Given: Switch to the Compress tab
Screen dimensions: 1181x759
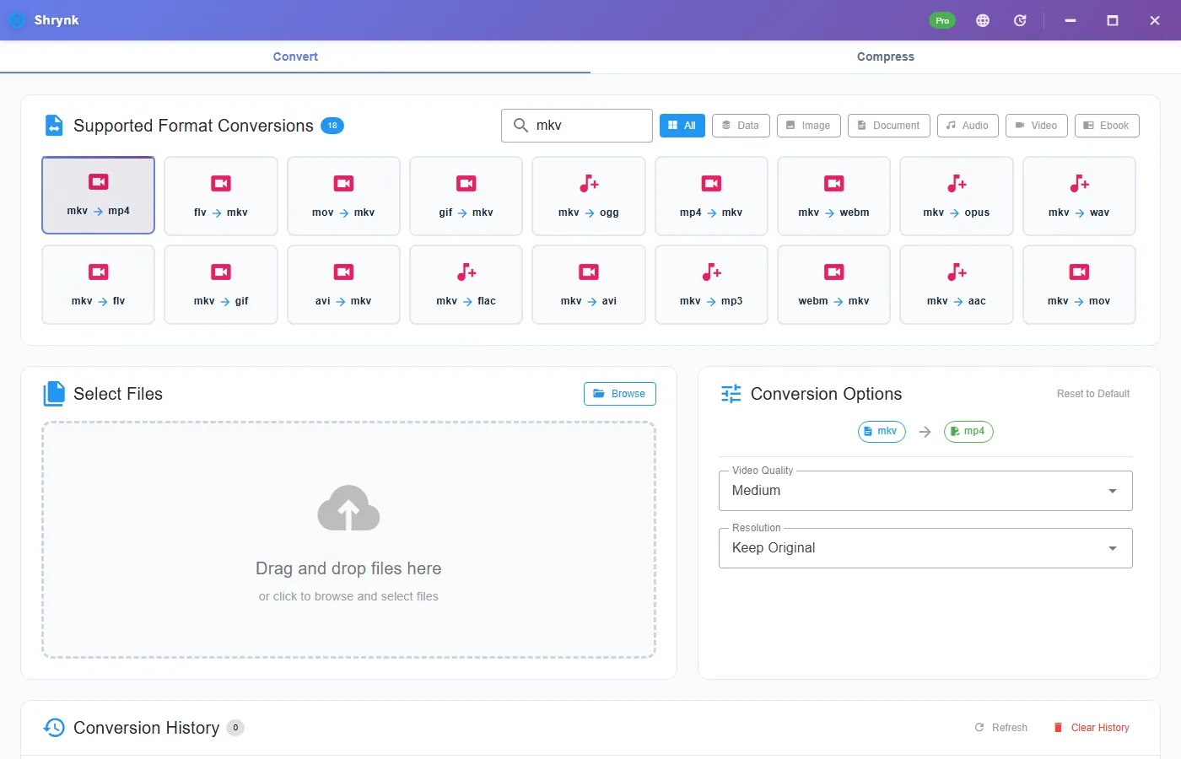Looking at the screenshot, I should 886,57.
